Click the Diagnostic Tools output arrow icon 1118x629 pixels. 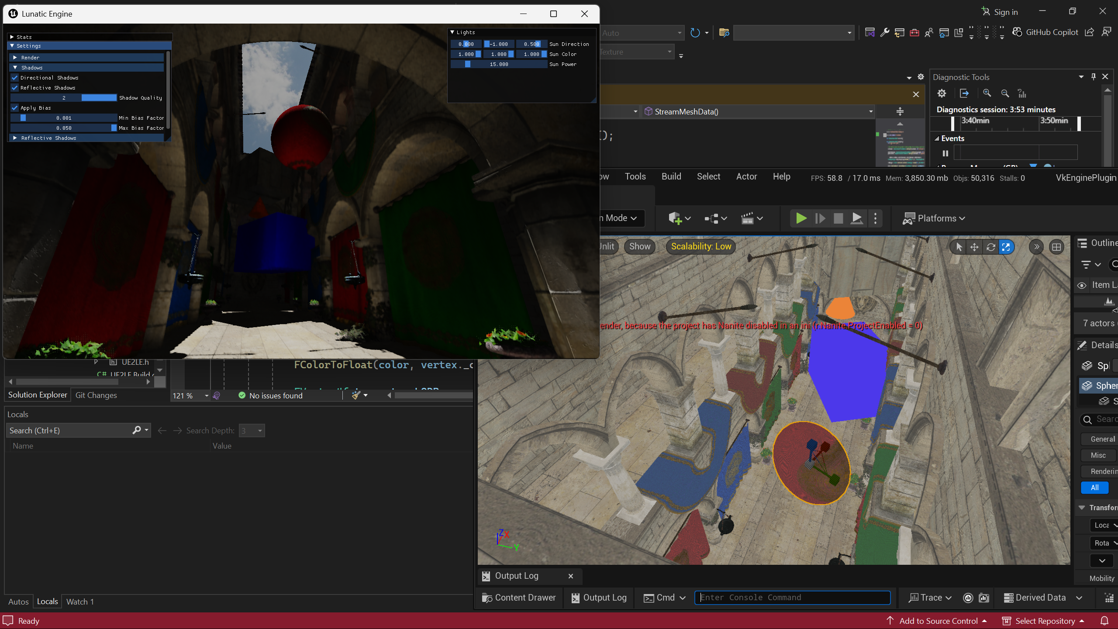click(964, 93)
